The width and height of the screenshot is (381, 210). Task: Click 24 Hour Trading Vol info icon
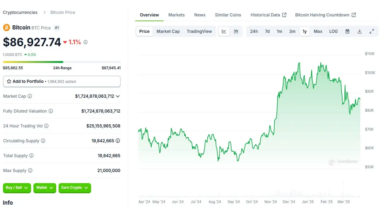pyautogui.click(x=46, y=126)
